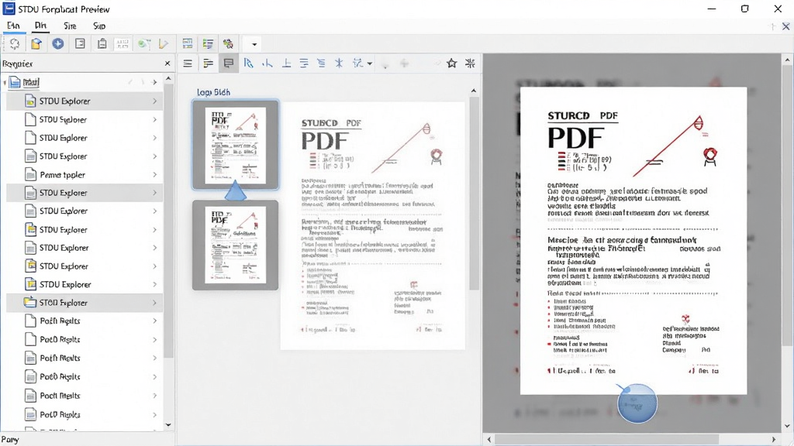This screenshot has height=446, width=794.
Task: Click the clipboard icon in the top toolbar
Action: 102,44
